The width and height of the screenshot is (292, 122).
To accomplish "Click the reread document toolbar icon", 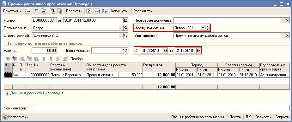I will pyautogui.click(x=36, y=11).
